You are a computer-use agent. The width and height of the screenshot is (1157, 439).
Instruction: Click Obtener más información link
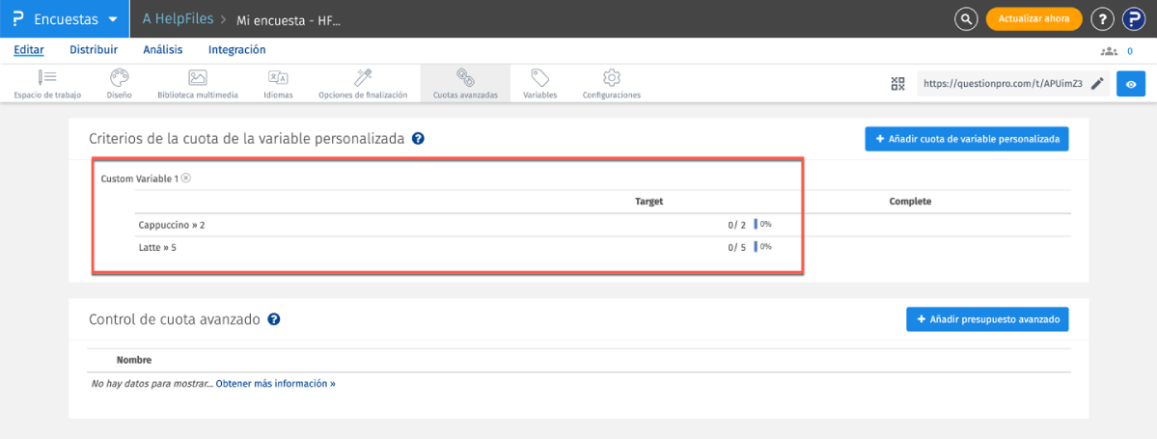point(275,383)
